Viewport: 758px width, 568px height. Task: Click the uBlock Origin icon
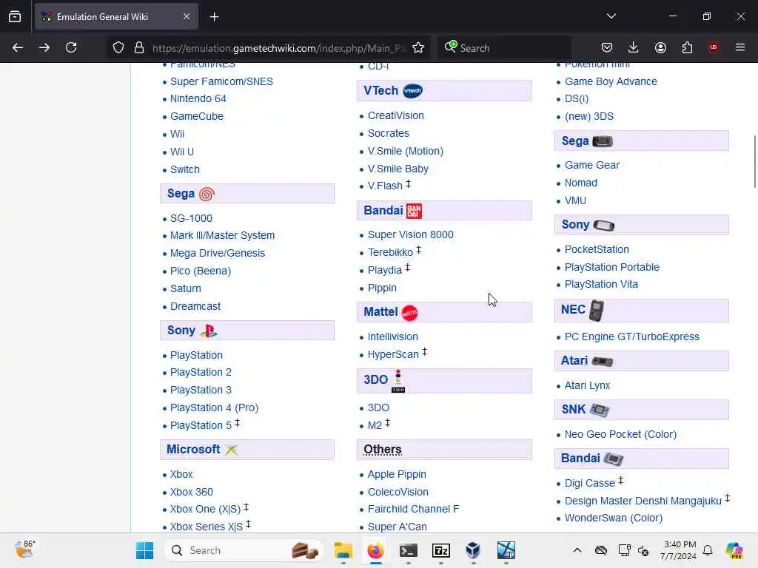tap(713, 47)
